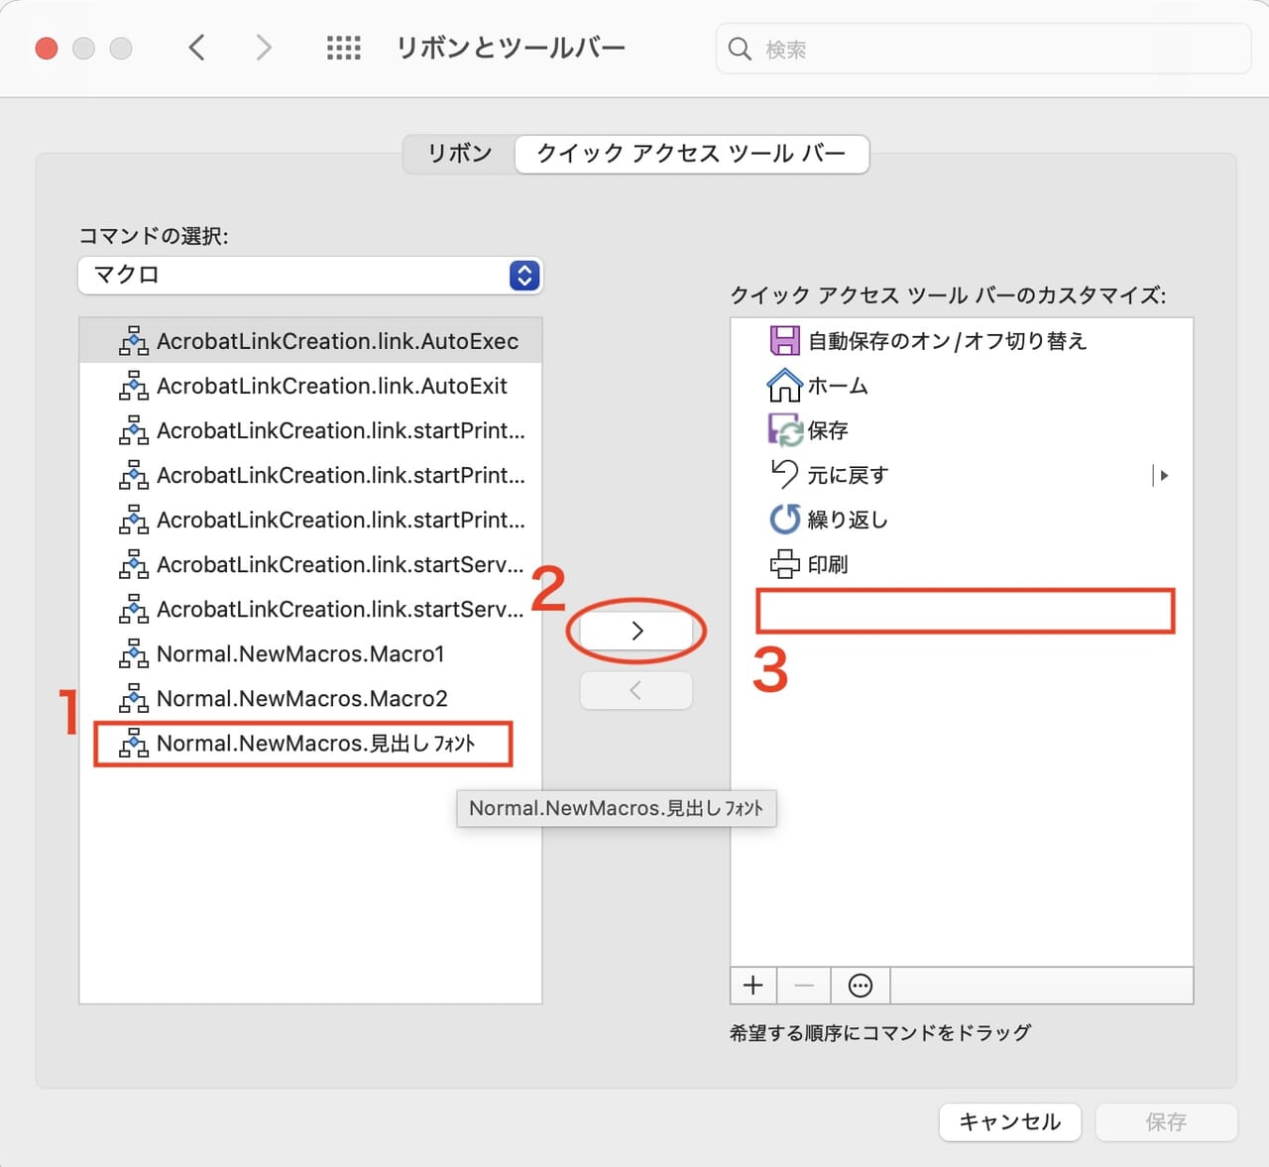The height and width of the screenshot is (1167, 1269).
Task: Select Normal.NewMacros.Macro2 in the list
Action: [310, 698]
